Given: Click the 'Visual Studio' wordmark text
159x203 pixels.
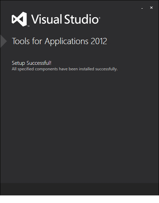Looking at the screenshot, I should (x=65, y=19).
